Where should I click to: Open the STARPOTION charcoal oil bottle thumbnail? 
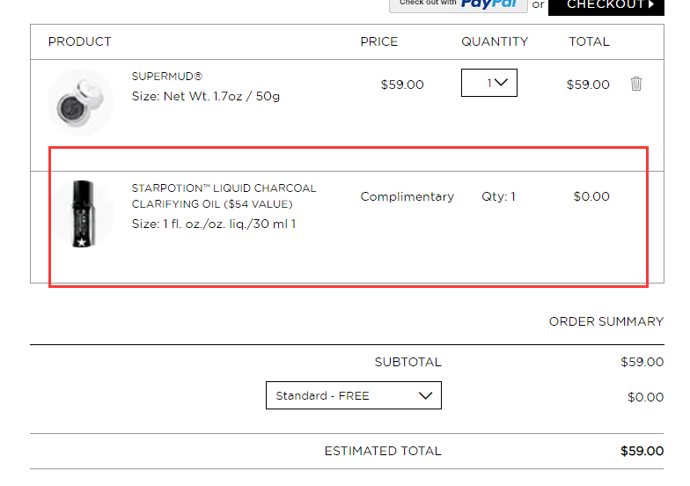(83, 213)
